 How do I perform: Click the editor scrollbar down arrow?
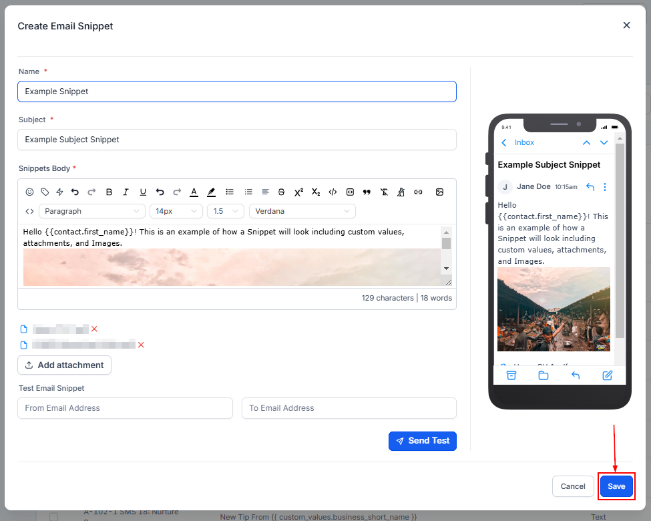coord(446,269)
